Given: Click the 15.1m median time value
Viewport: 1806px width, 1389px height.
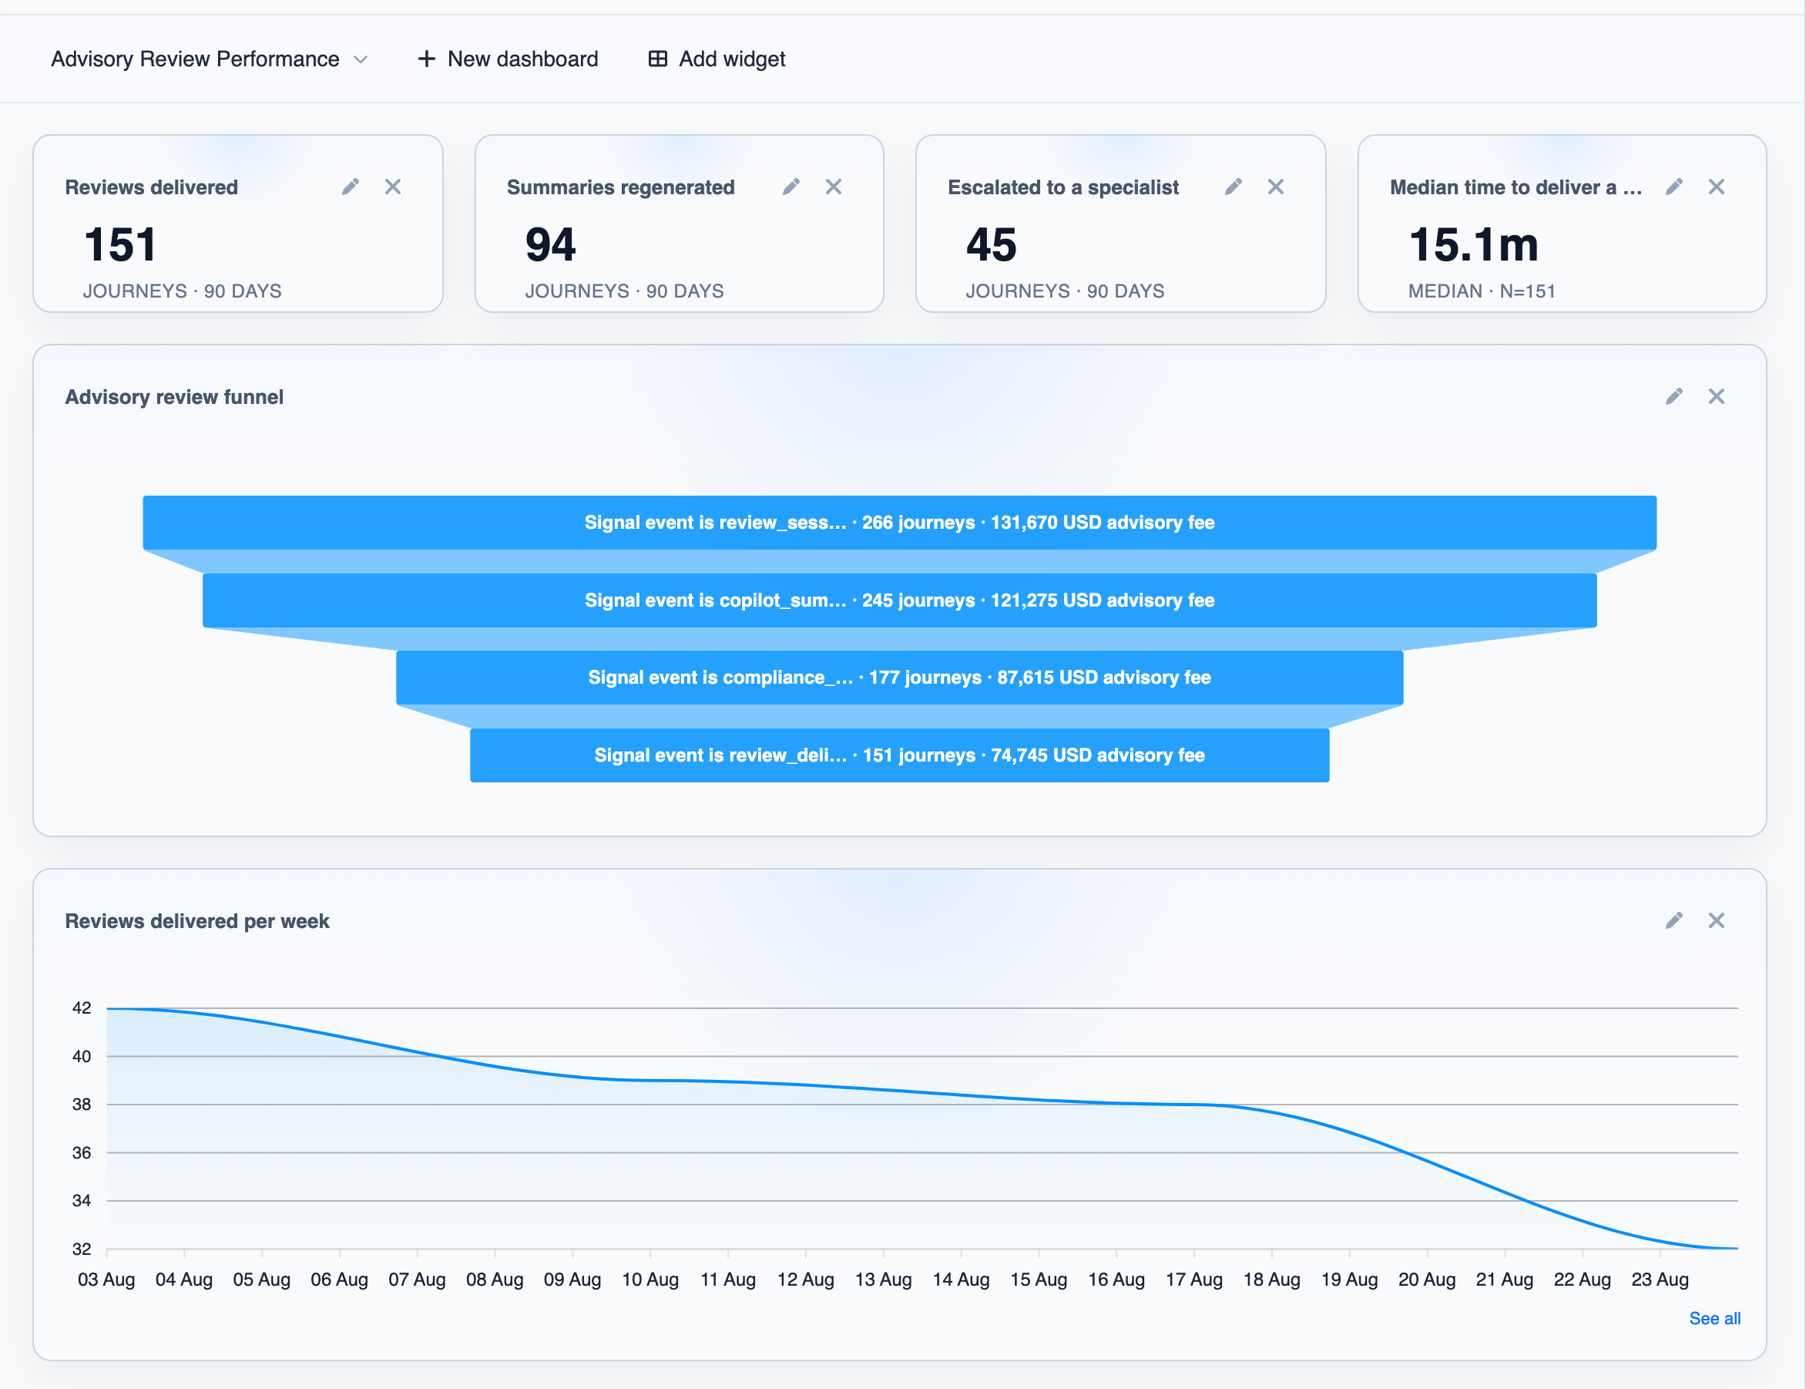Looking at the screenshot, I should [1474, 244].
